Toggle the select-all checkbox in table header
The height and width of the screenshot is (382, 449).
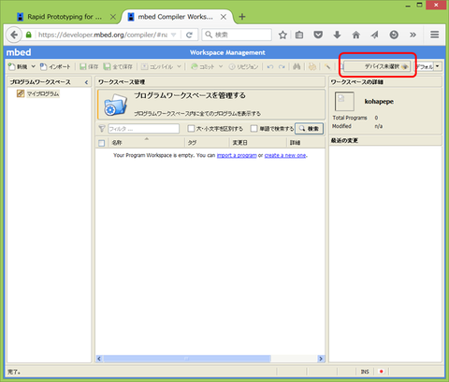coord(101,143)
